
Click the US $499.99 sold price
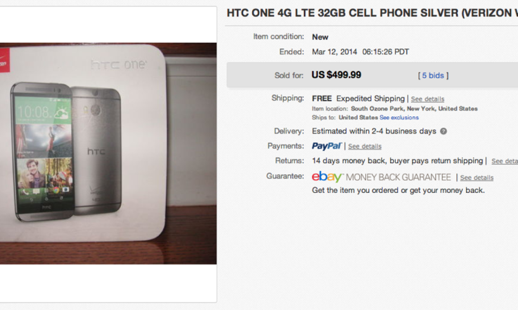[x=336, y=75]
